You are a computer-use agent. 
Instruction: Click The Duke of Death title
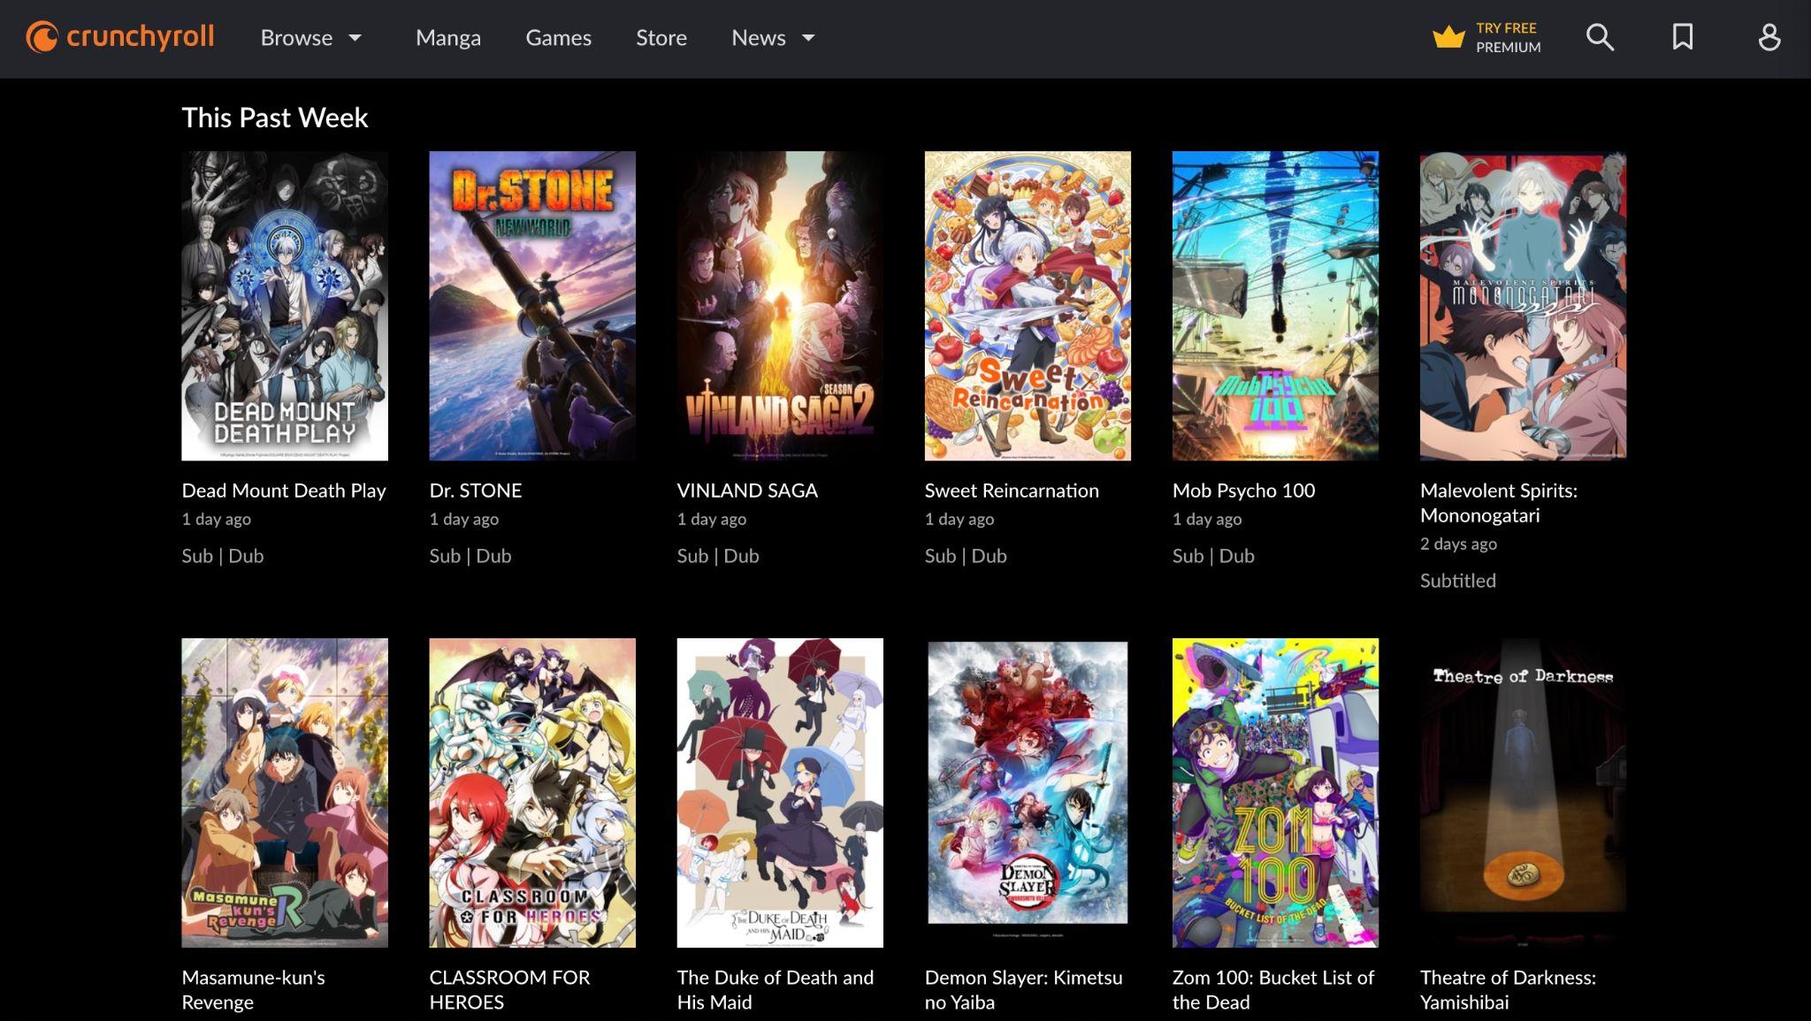(776, 990)
